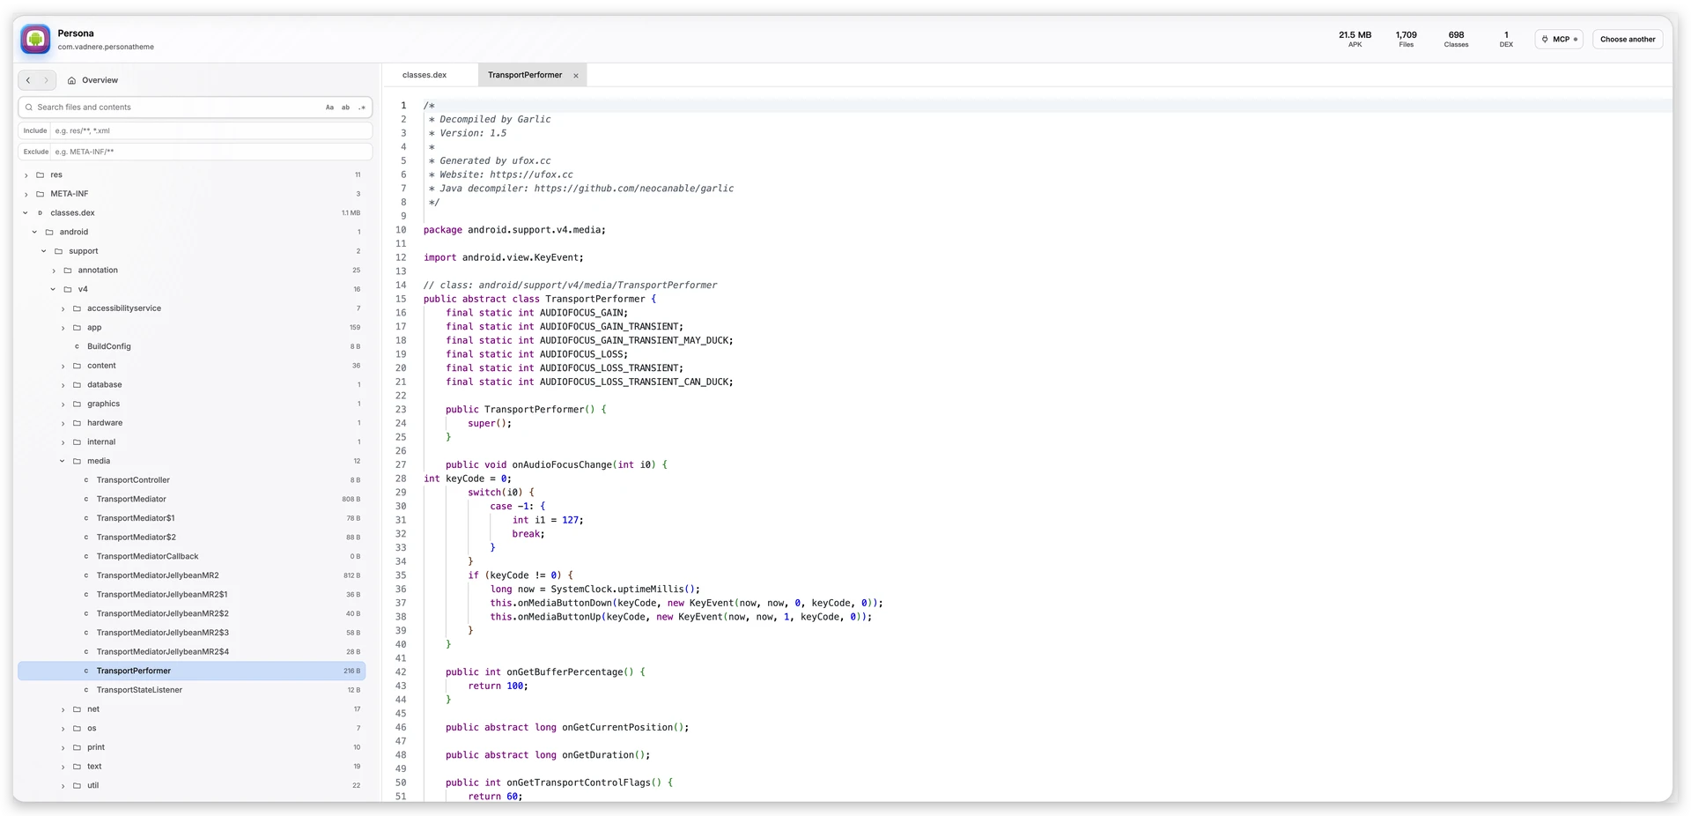Click the support folder icon
Viewport: 1691px width, 816px height.
coord(58,251)
